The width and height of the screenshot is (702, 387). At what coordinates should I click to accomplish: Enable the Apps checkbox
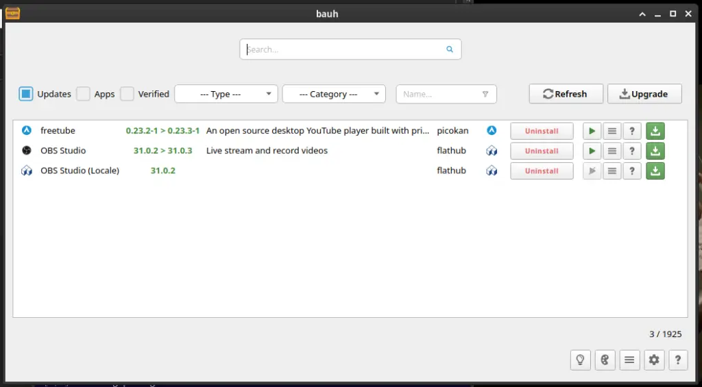point(83,94)
